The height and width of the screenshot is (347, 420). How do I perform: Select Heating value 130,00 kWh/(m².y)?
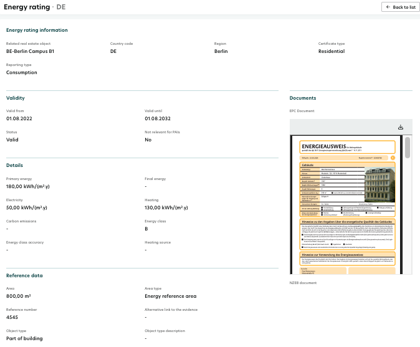166,208
